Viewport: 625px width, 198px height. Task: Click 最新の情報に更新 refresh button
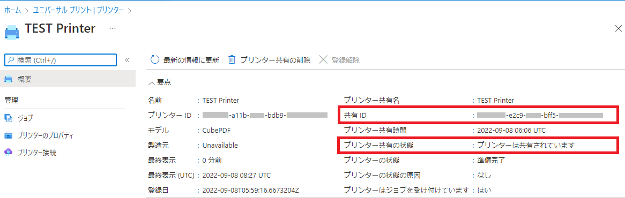[x=184, y=60]
